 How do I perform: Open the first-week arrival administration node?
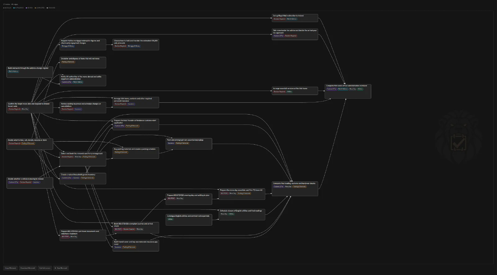coord(348,91)
